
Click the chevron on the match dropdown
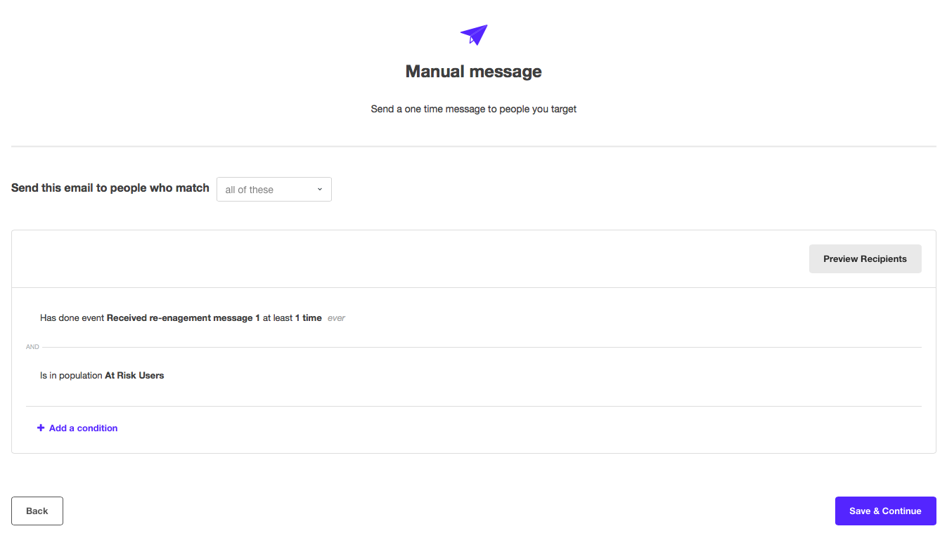tap(321, 189)
